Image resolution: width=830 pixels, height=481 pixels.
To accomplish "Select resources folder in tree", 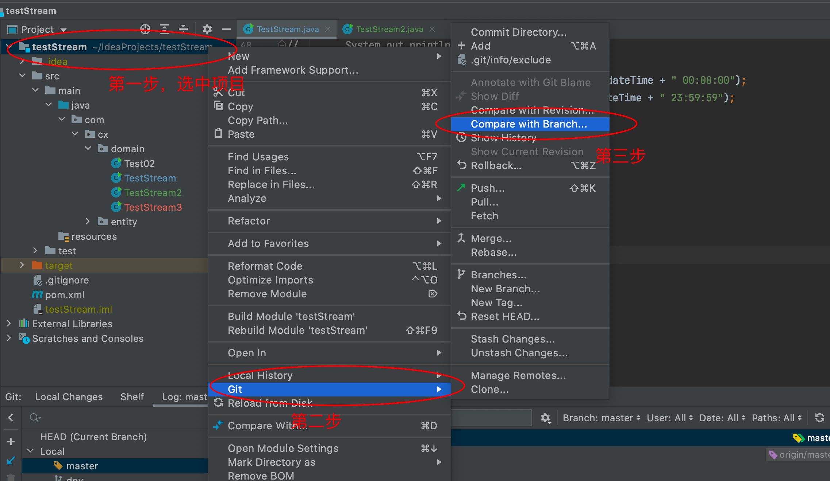I will pos(88,236).
